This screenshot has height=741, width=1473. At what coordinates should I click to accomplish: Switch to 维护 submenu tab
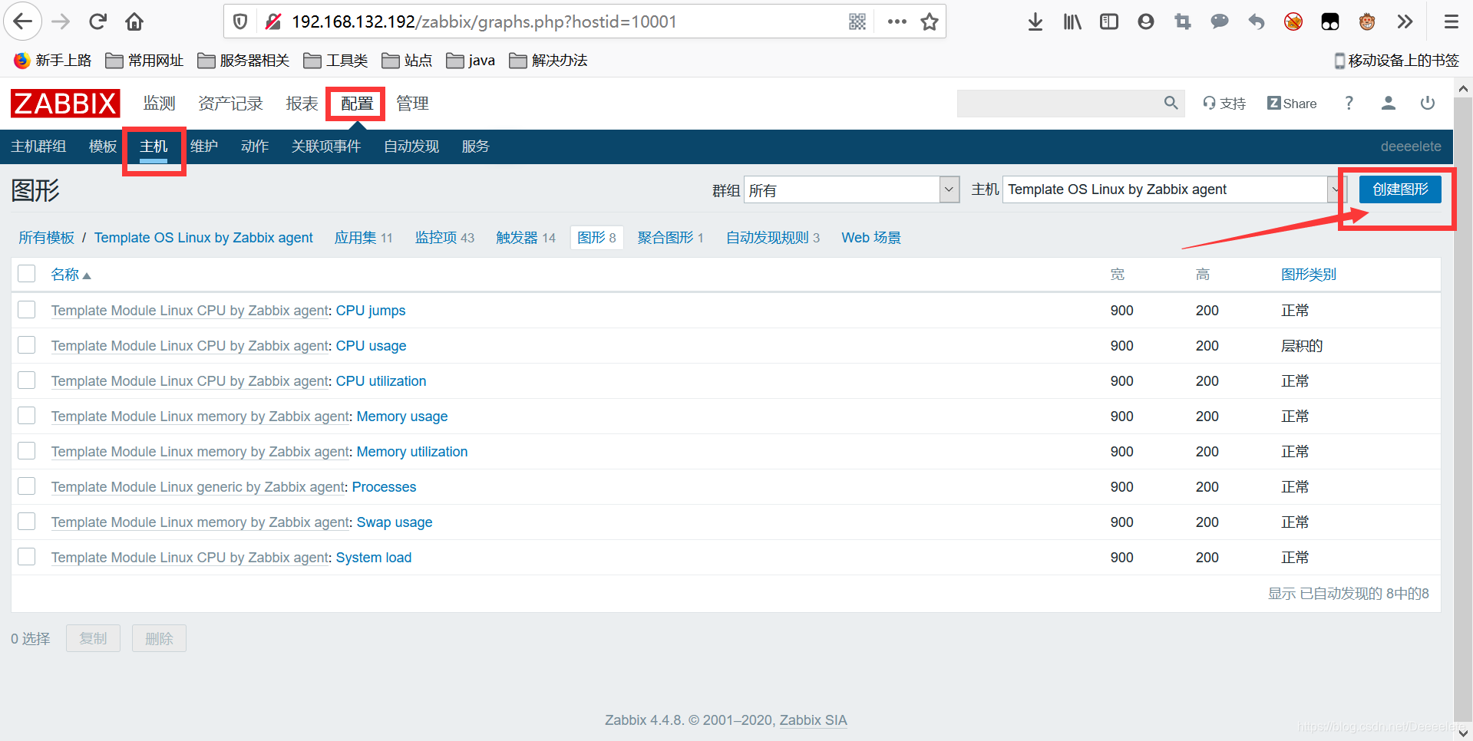[204, 147]
